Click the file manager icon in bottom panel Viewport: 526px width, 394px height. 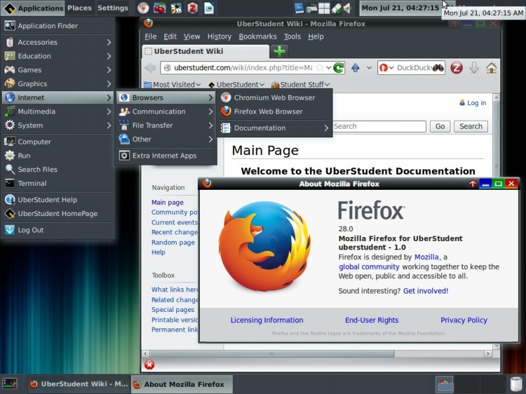pos(444,384)
